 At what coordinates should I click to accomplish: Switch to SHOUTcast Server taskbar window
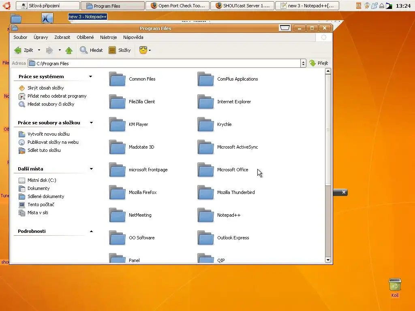(242, 6)
